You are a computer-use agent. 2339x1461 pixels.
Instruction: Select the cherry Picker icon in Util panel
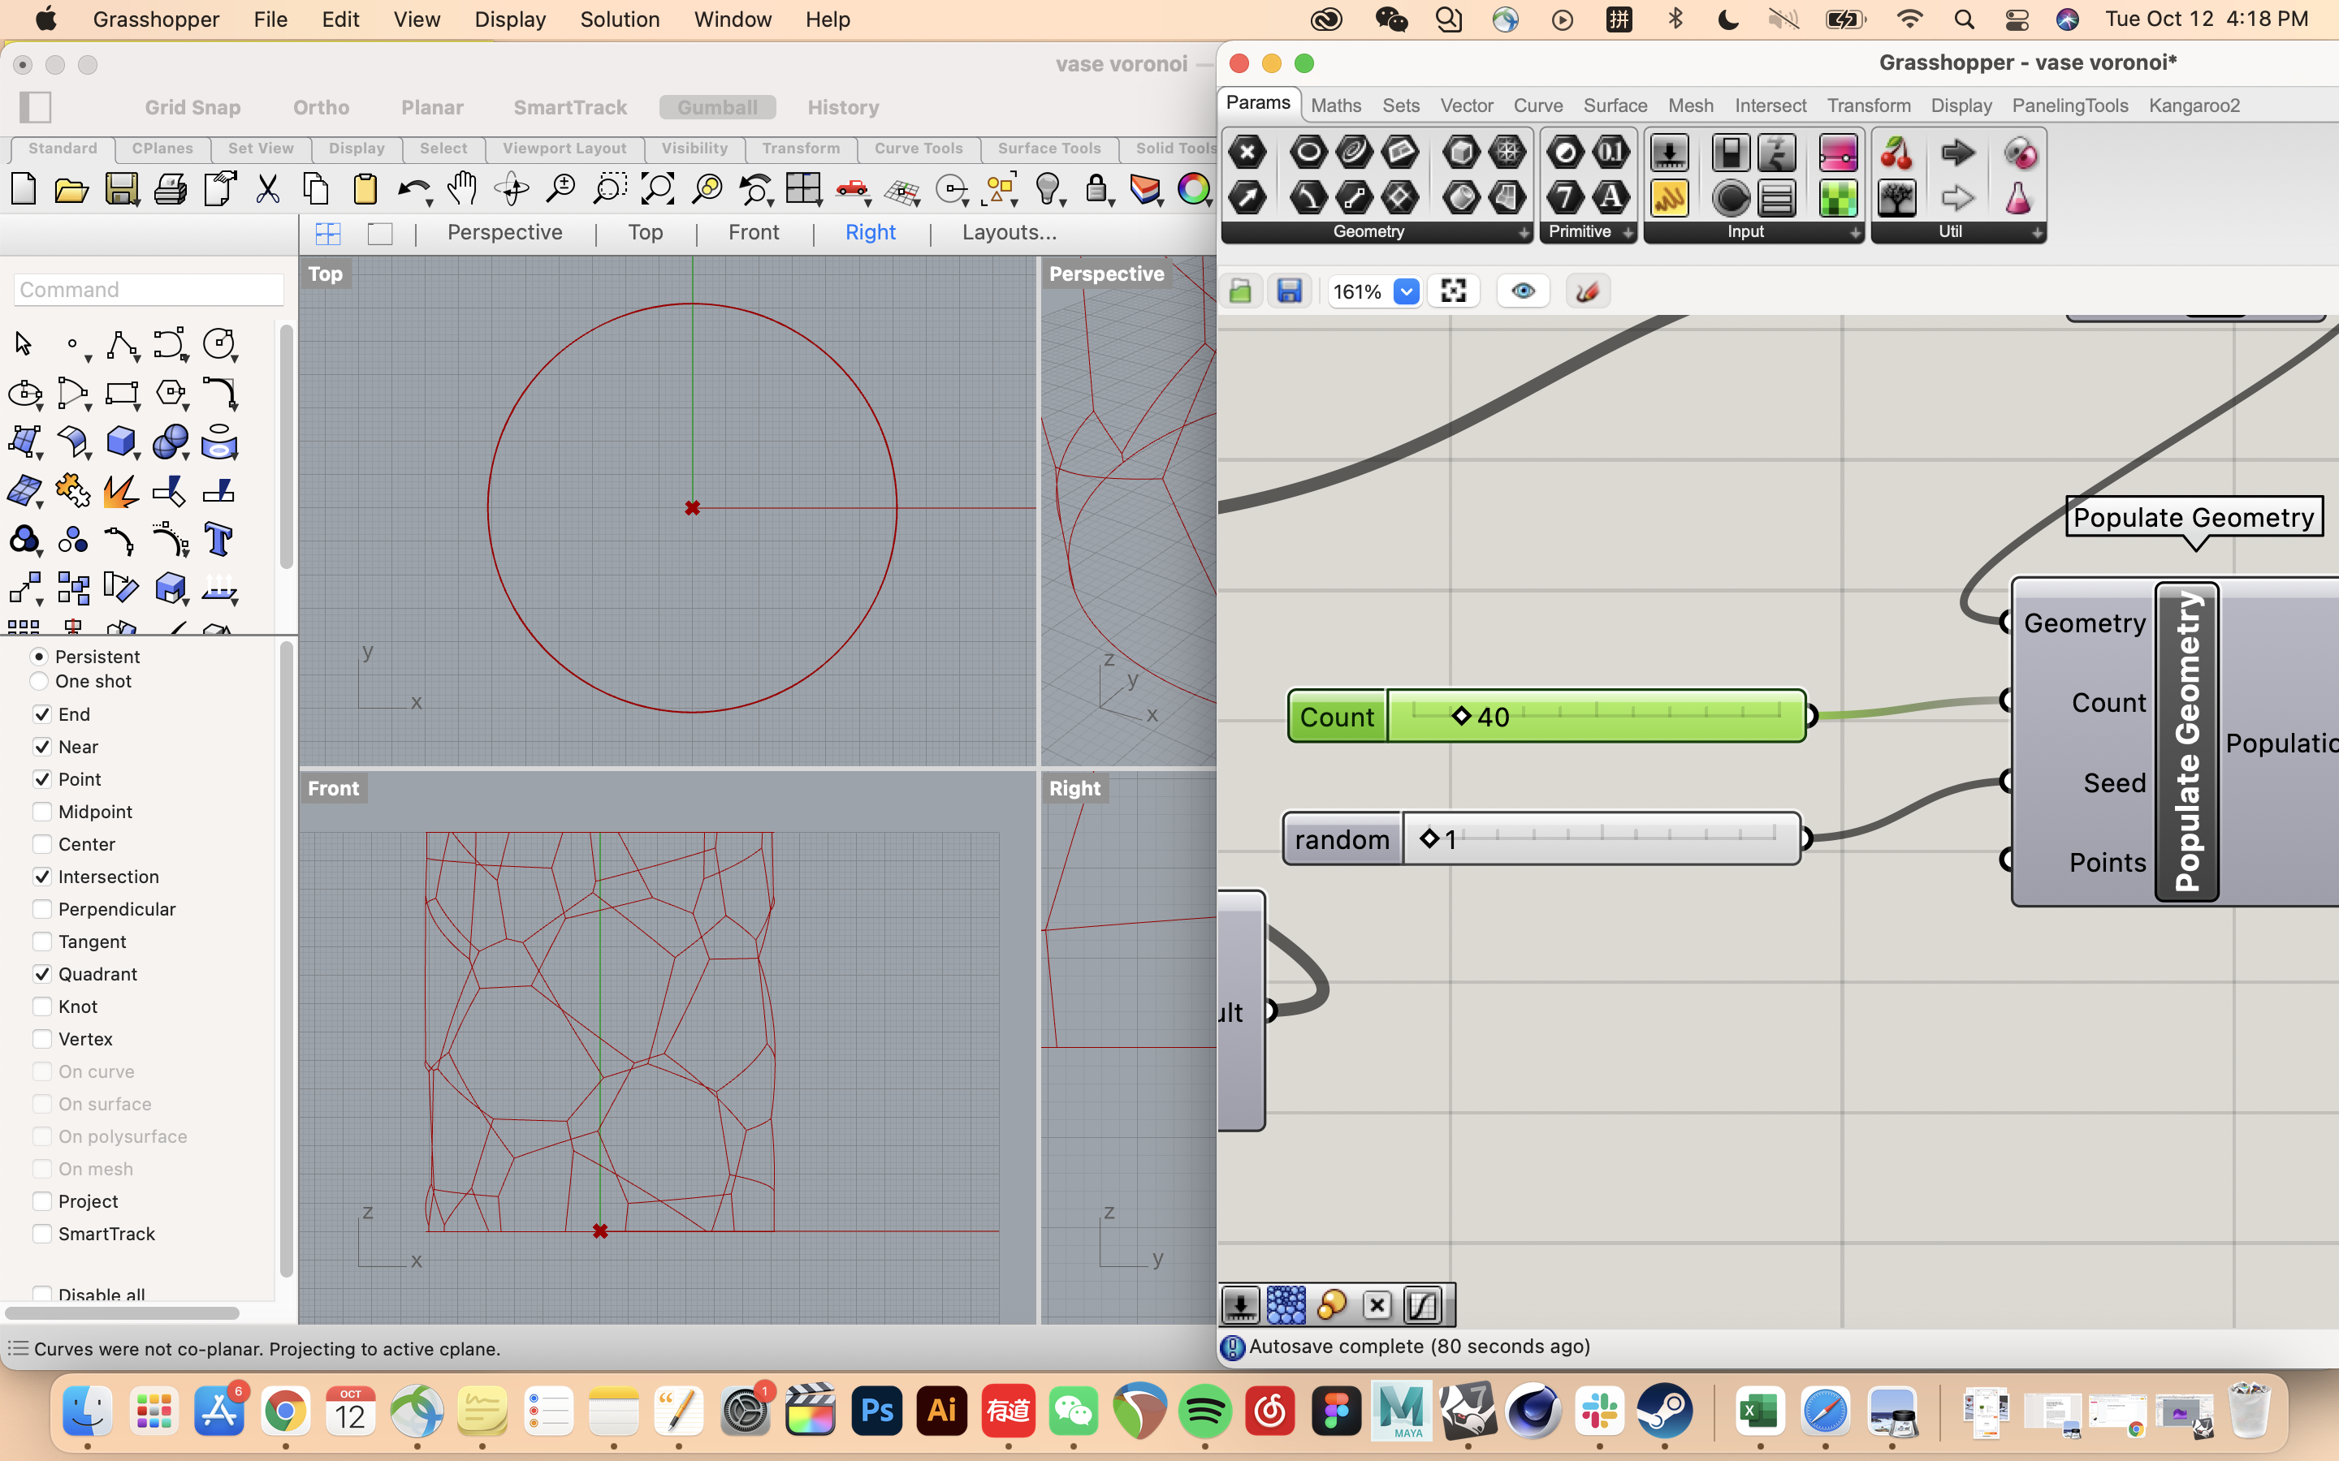(1896, 153)
